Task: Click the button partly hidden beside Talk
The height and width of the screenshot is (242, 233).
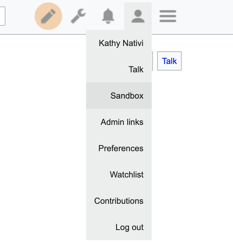Action: click(153, 61)
